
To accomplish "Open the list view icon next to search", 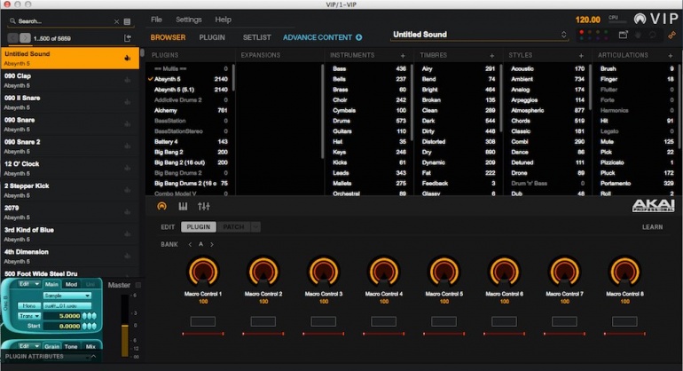I will 127,21.
